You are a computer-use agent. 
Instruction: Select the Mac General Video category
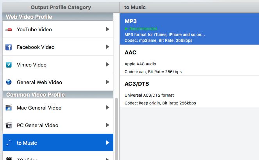tap(58, 107)
